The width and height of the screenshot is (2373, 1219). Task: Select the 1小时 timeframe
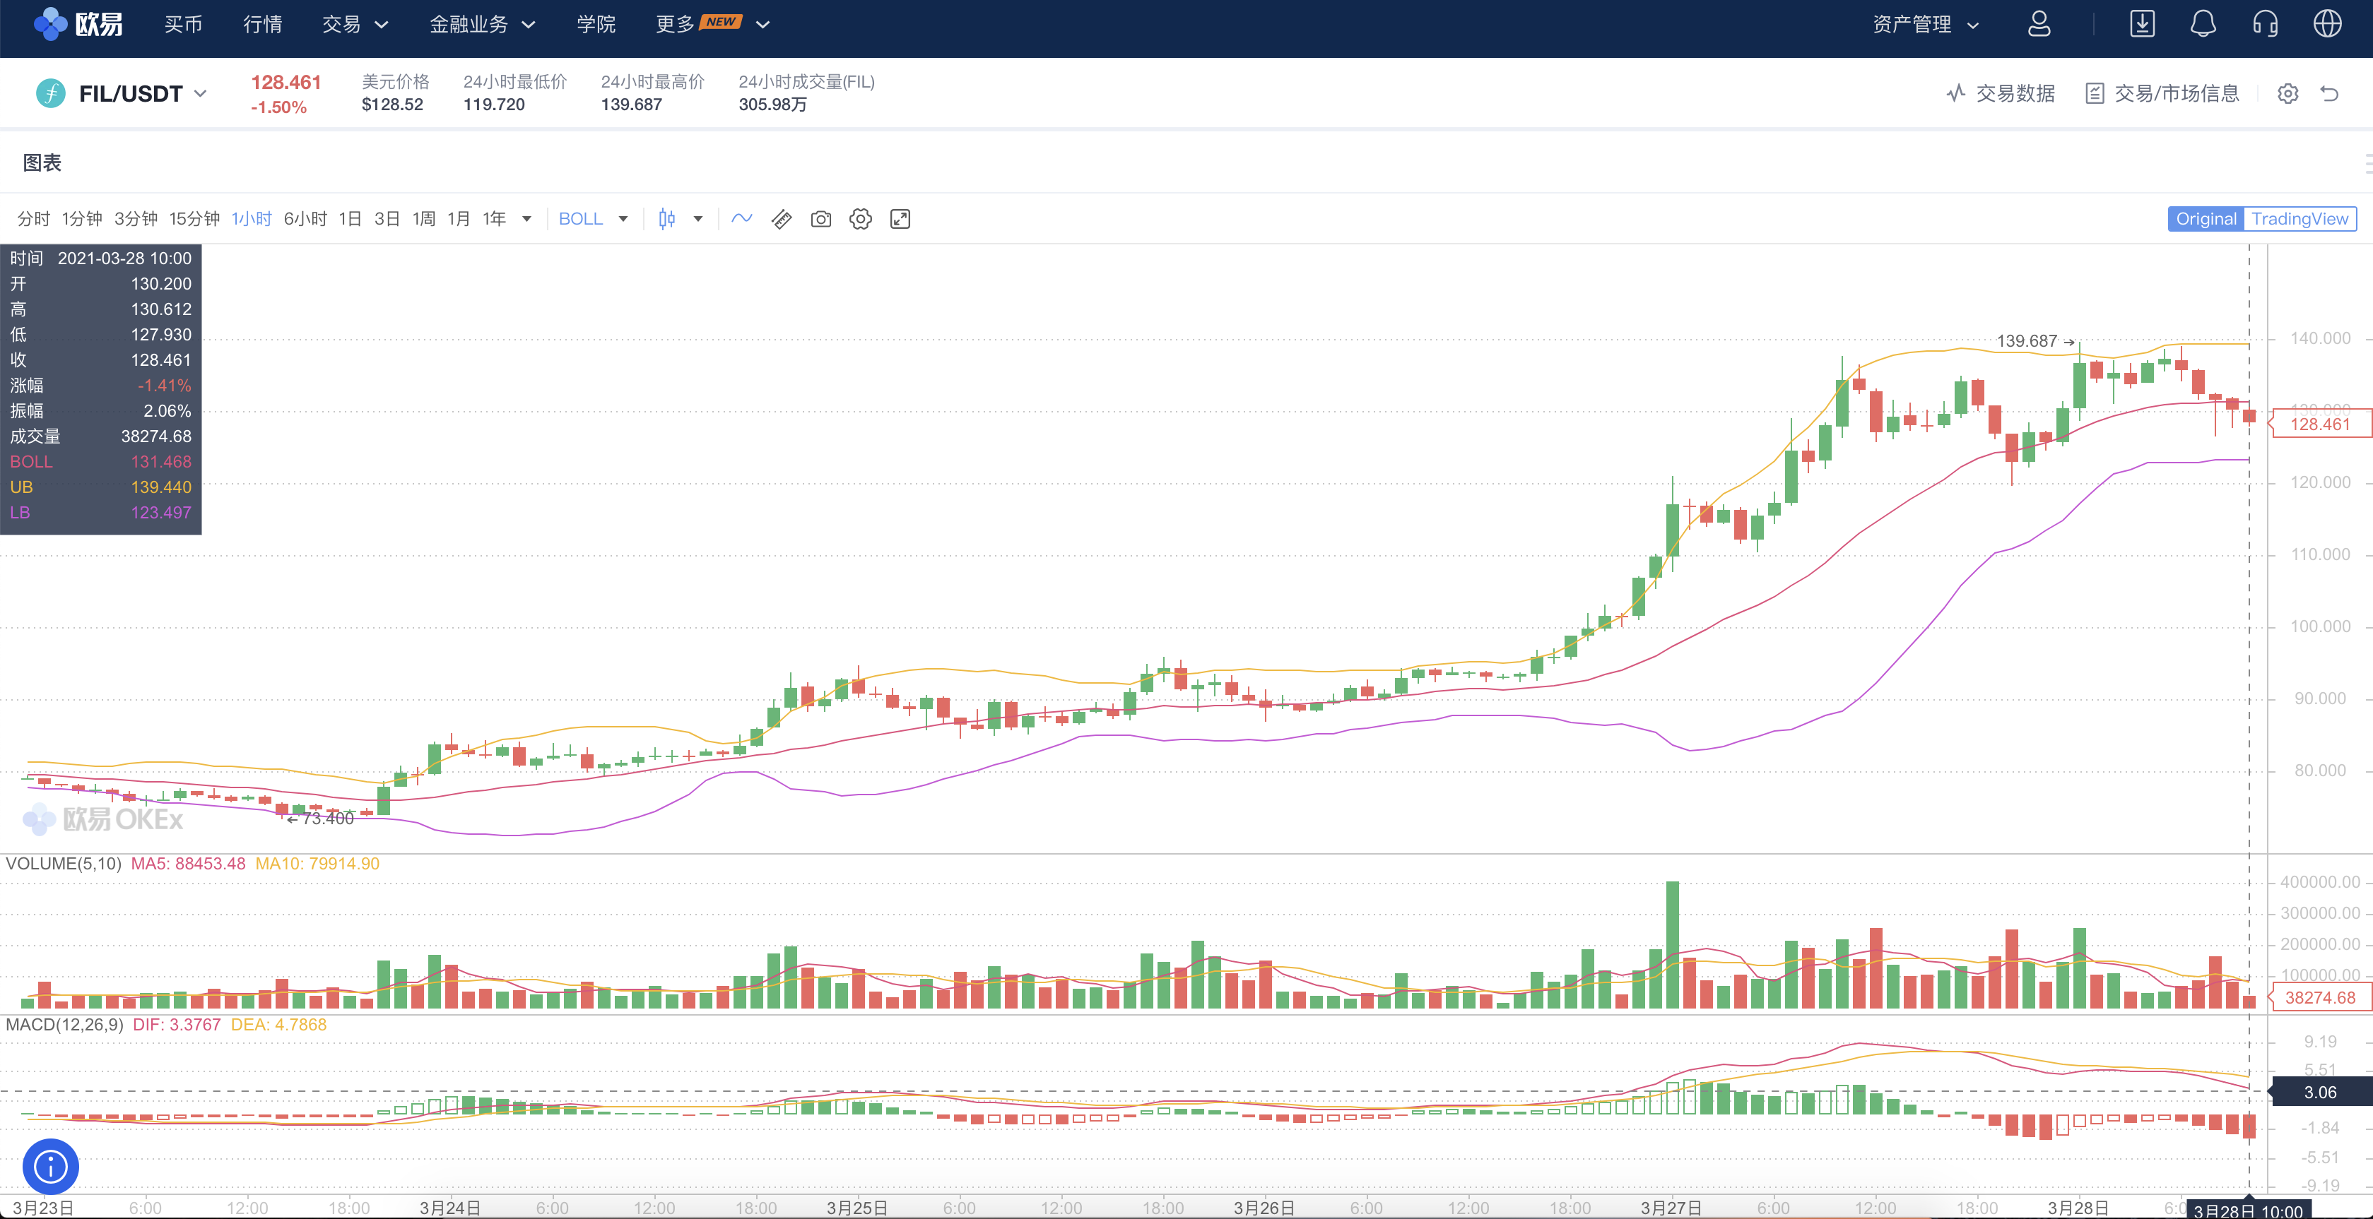(252, 218)
